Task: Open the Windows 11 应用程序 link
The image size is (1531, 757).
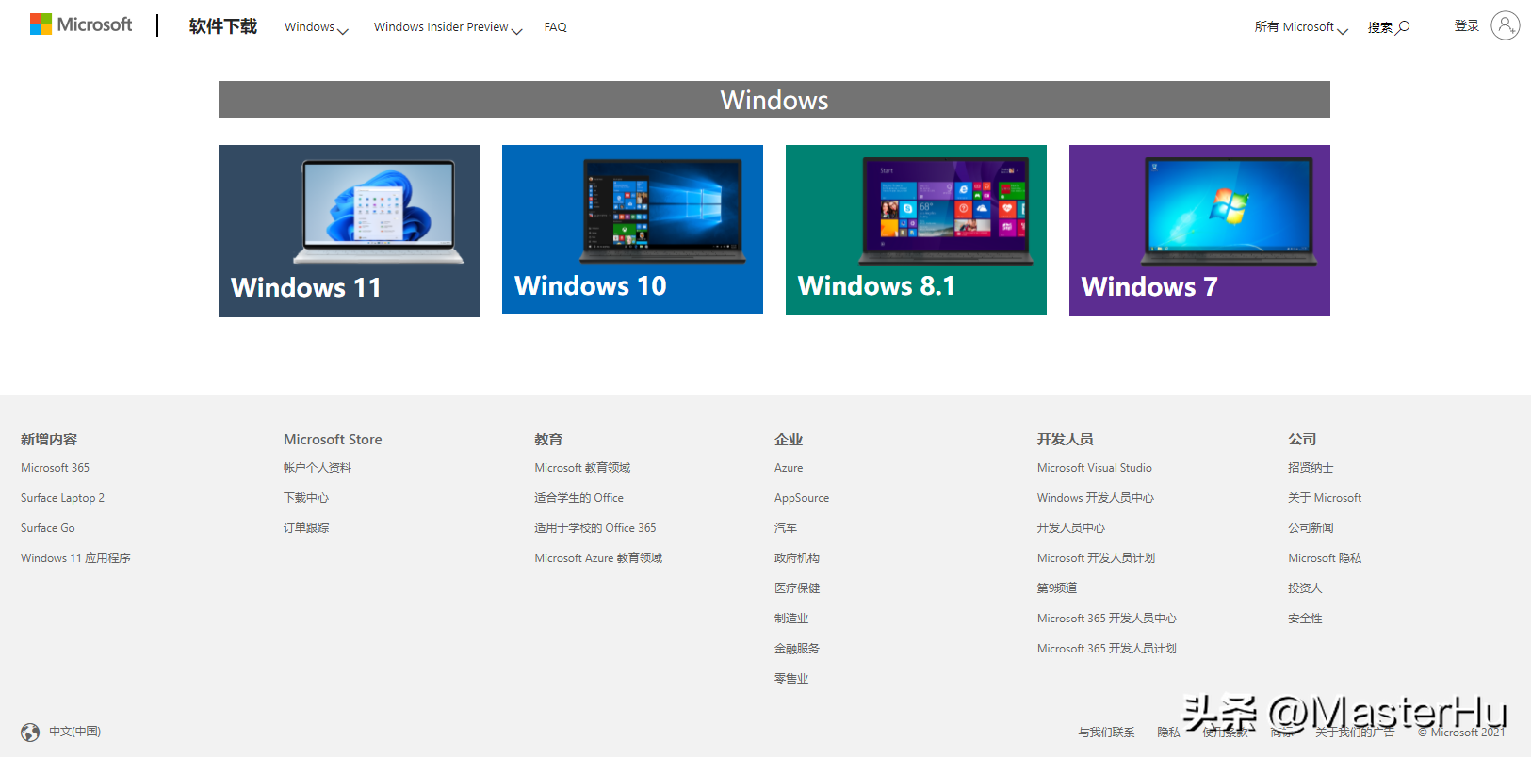Action: tap(75, 558)
